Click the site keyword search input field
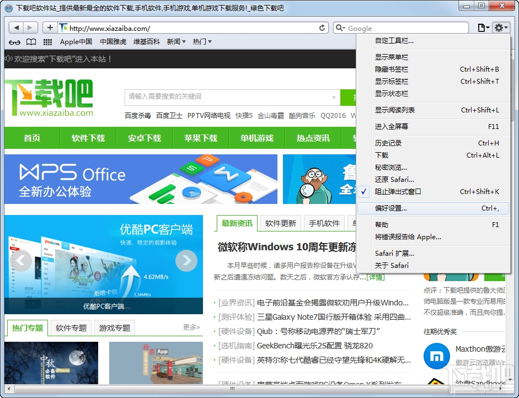This screenshot has width=519, height=398. 221,97
